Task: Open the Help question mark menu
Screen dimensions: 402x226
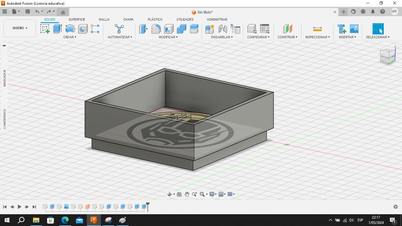Action: click(383, 11)
